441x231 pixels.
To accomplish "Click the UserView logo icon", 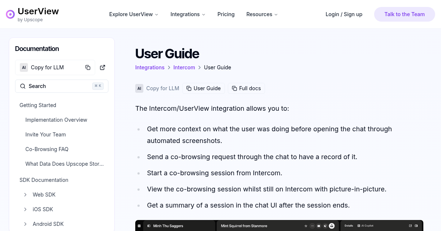I will (10, 14).
